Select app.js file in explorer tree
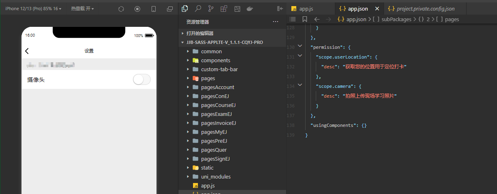The width and height of the screenshot is (497, 194). [207, 185]
